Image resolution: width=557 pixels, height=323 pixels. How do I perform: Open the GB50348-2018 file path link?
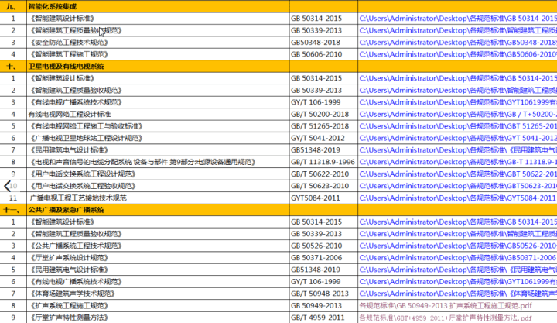click(x=456, y=42)
